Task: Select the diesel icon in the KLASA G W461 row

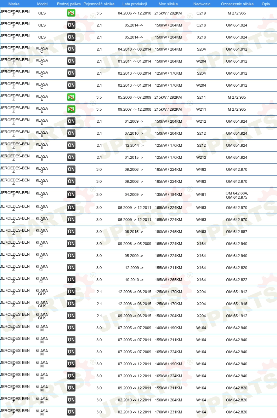Action: 71,195
